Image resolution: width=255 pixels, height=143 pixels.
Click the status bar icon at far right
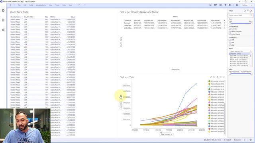pyautogui.click(x=251, y=140)
